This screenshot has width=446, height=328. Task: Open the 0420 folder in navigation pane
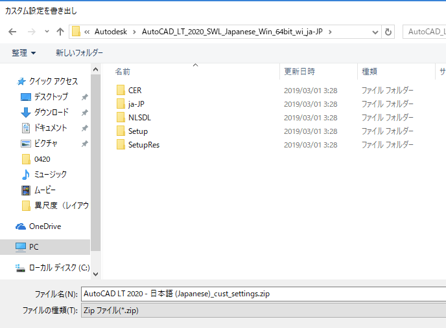click(42, 159)
